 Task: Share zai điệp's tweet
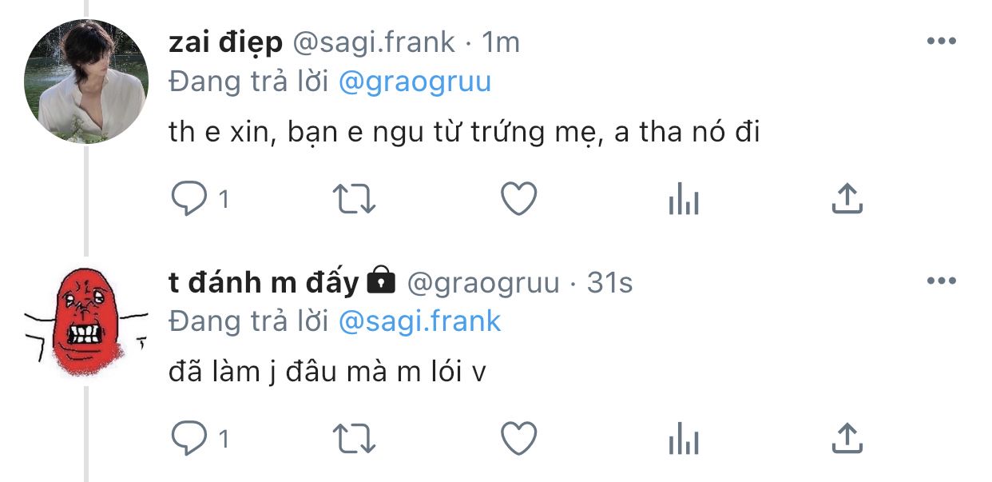pos(847,199)
